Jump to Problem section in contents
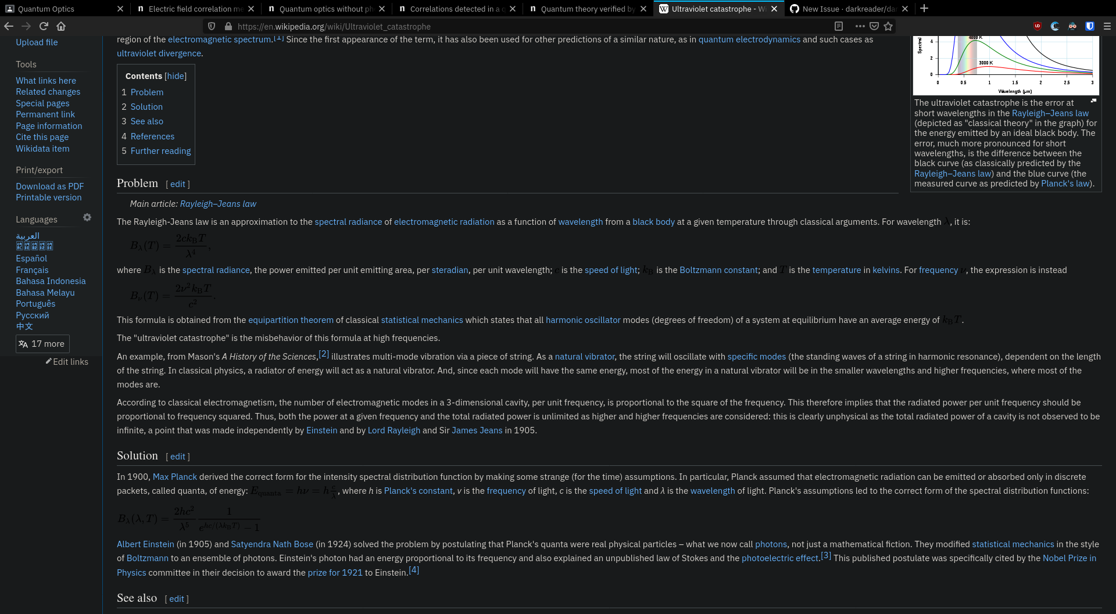Screen dimensions: 1116x614 click(x=147, y=92)
